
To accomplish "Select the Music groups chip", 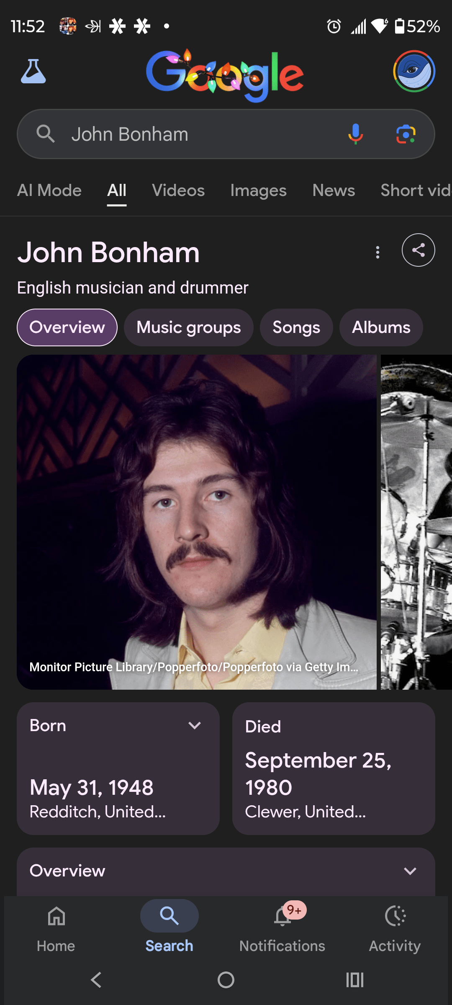I will pyautogui.click(x=188, y=327).
